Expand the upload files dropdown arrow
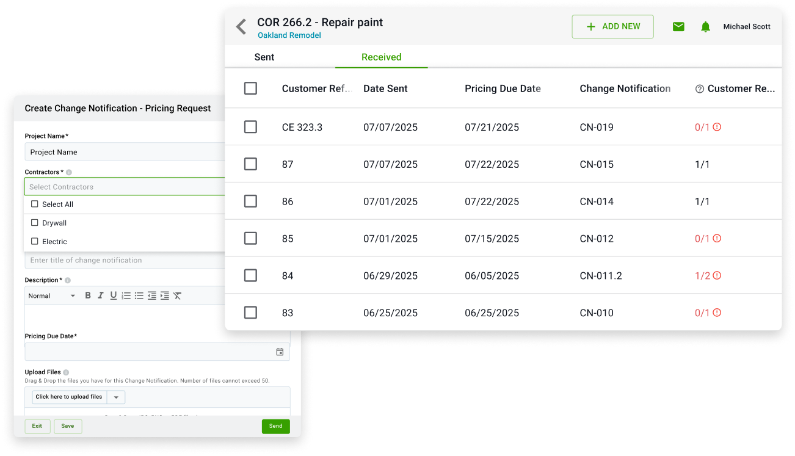The width and height of the screenshot is (795, 456). pyautogui.click(x=116, y=397)
